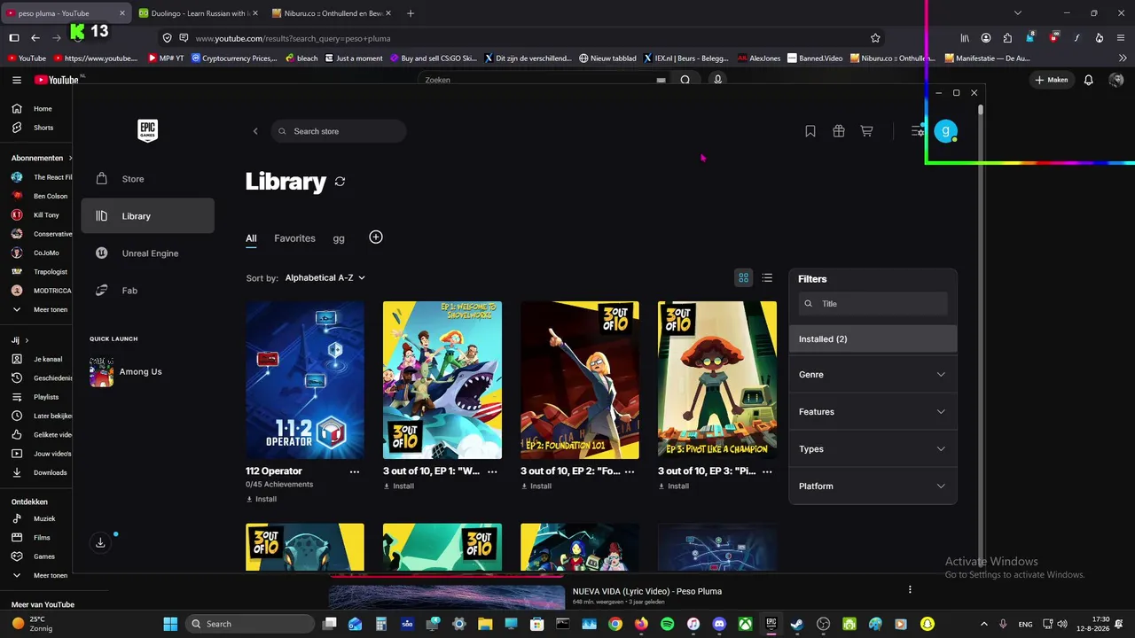Open the YouTube hamburger guide menu
The height and width of the screenshot is (638, 1135).
tap(17, 80)
